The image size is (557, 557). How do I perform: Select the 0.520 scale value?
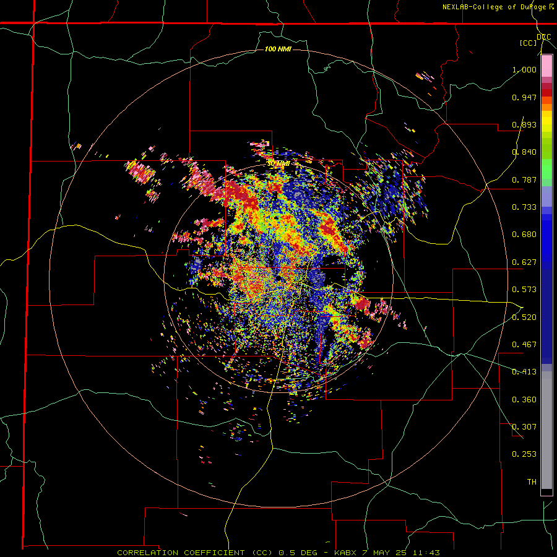524,317
